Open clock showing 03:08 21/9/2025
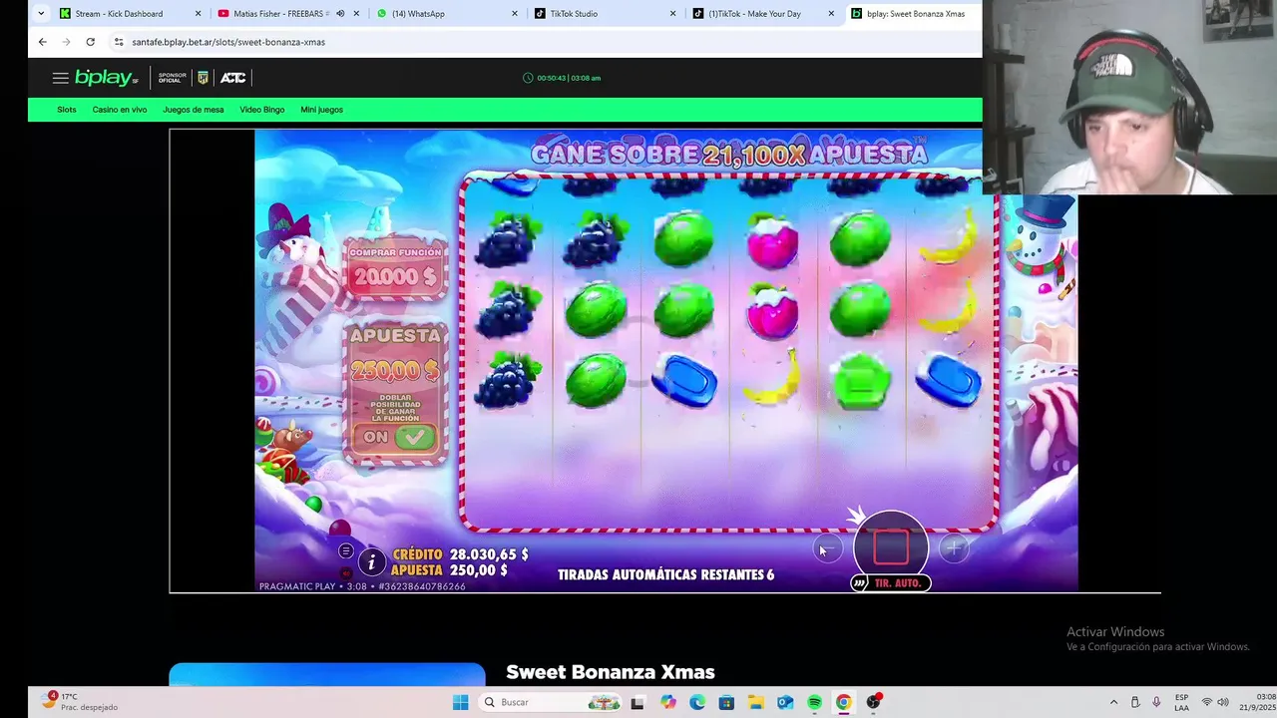Viewport: 1277px width, 718px height. pyautogui.click(x=1257, y=702)
